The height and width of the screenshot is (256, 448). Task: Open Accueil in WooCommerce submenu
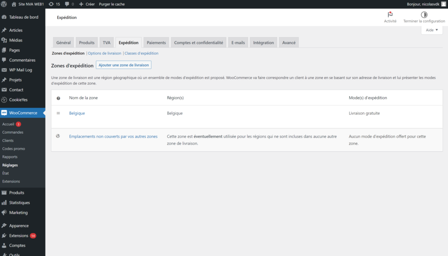click(x=8, y=124)
